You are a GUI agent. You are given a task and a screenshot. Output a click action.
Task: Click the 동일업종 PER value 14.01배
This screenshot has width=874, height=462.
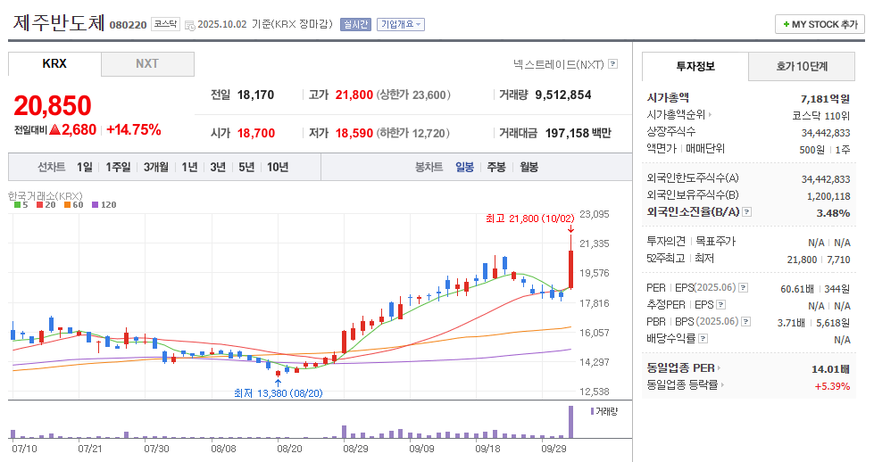click(830, 369)
